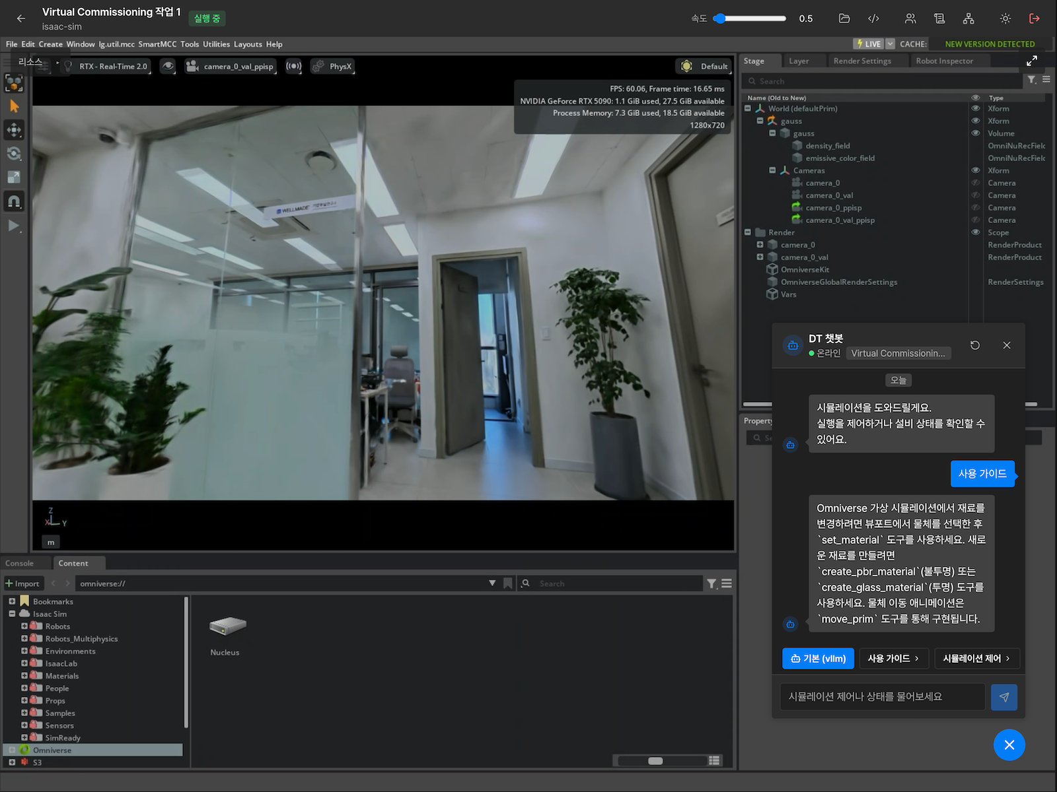Toggle visibility of camera_0_val in Stage

[x=976, y=195]
